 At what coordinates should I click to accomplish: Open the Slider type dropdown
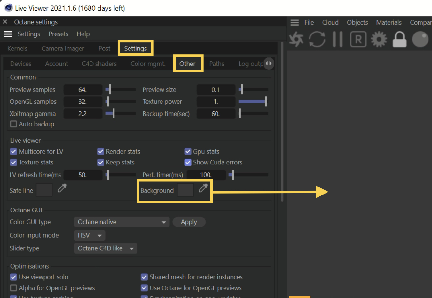coord(106,248)
